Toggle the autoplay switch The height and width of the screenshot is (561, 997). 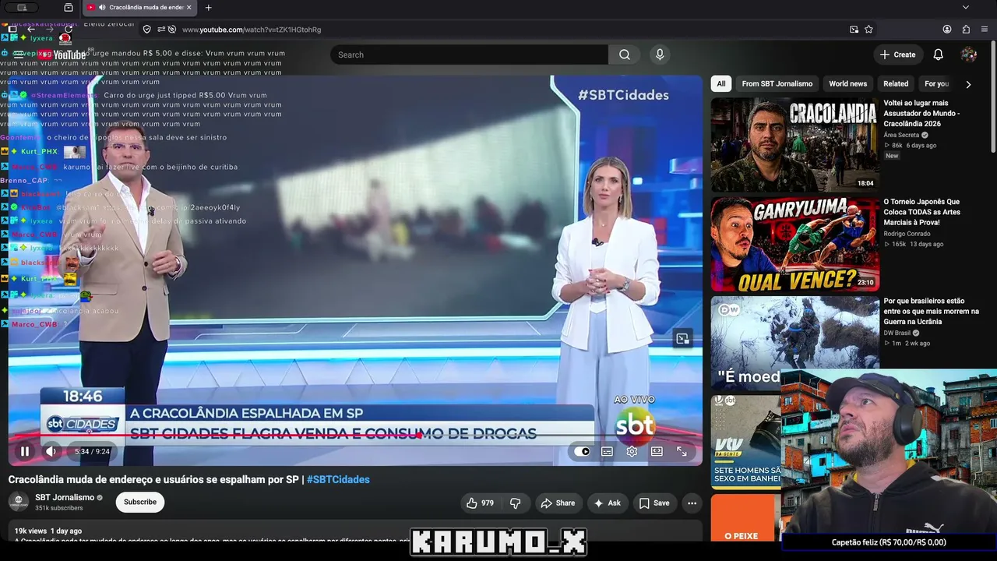pos(582,451)
